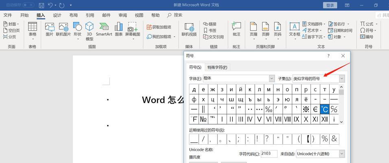389x163 pixels.
Task: Select the № symbol in the grid
Action: click(x=203, y=119)
